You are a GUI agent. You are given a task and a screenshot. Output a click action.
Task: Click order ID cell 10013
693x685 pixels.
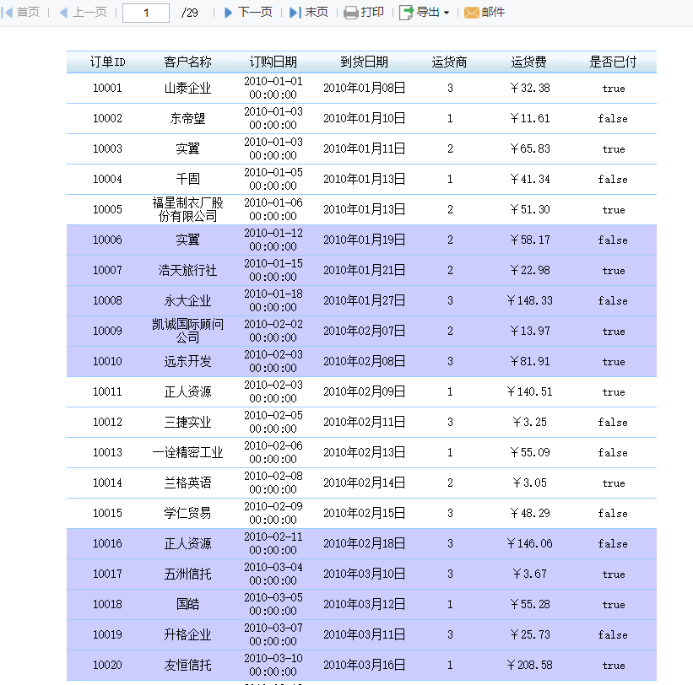pyautogui.click(x=107, y=453)
